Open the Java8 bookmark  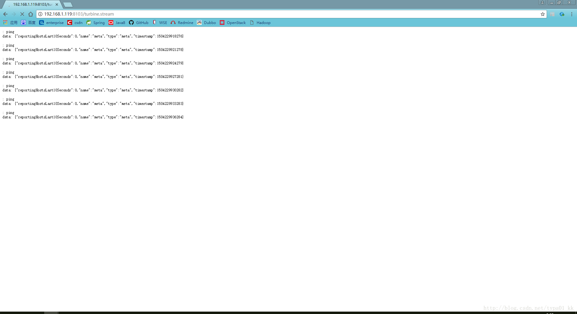click(117, 22)
